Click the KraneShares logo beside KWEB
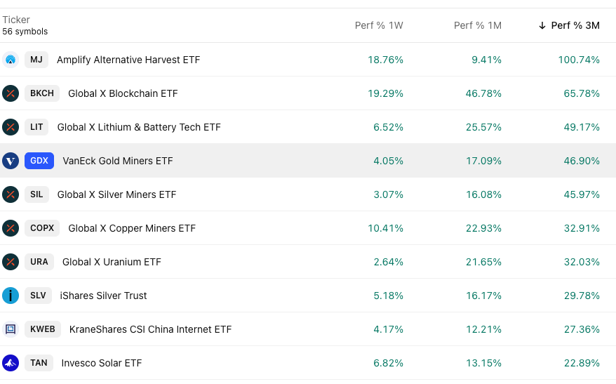The width and height of the screenshot is (616, 384). 10,329
